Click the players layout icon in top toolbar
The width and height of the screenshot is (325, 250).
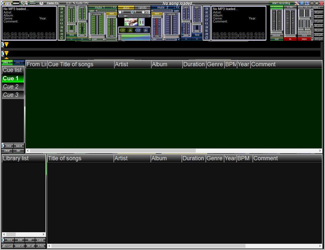8,3
